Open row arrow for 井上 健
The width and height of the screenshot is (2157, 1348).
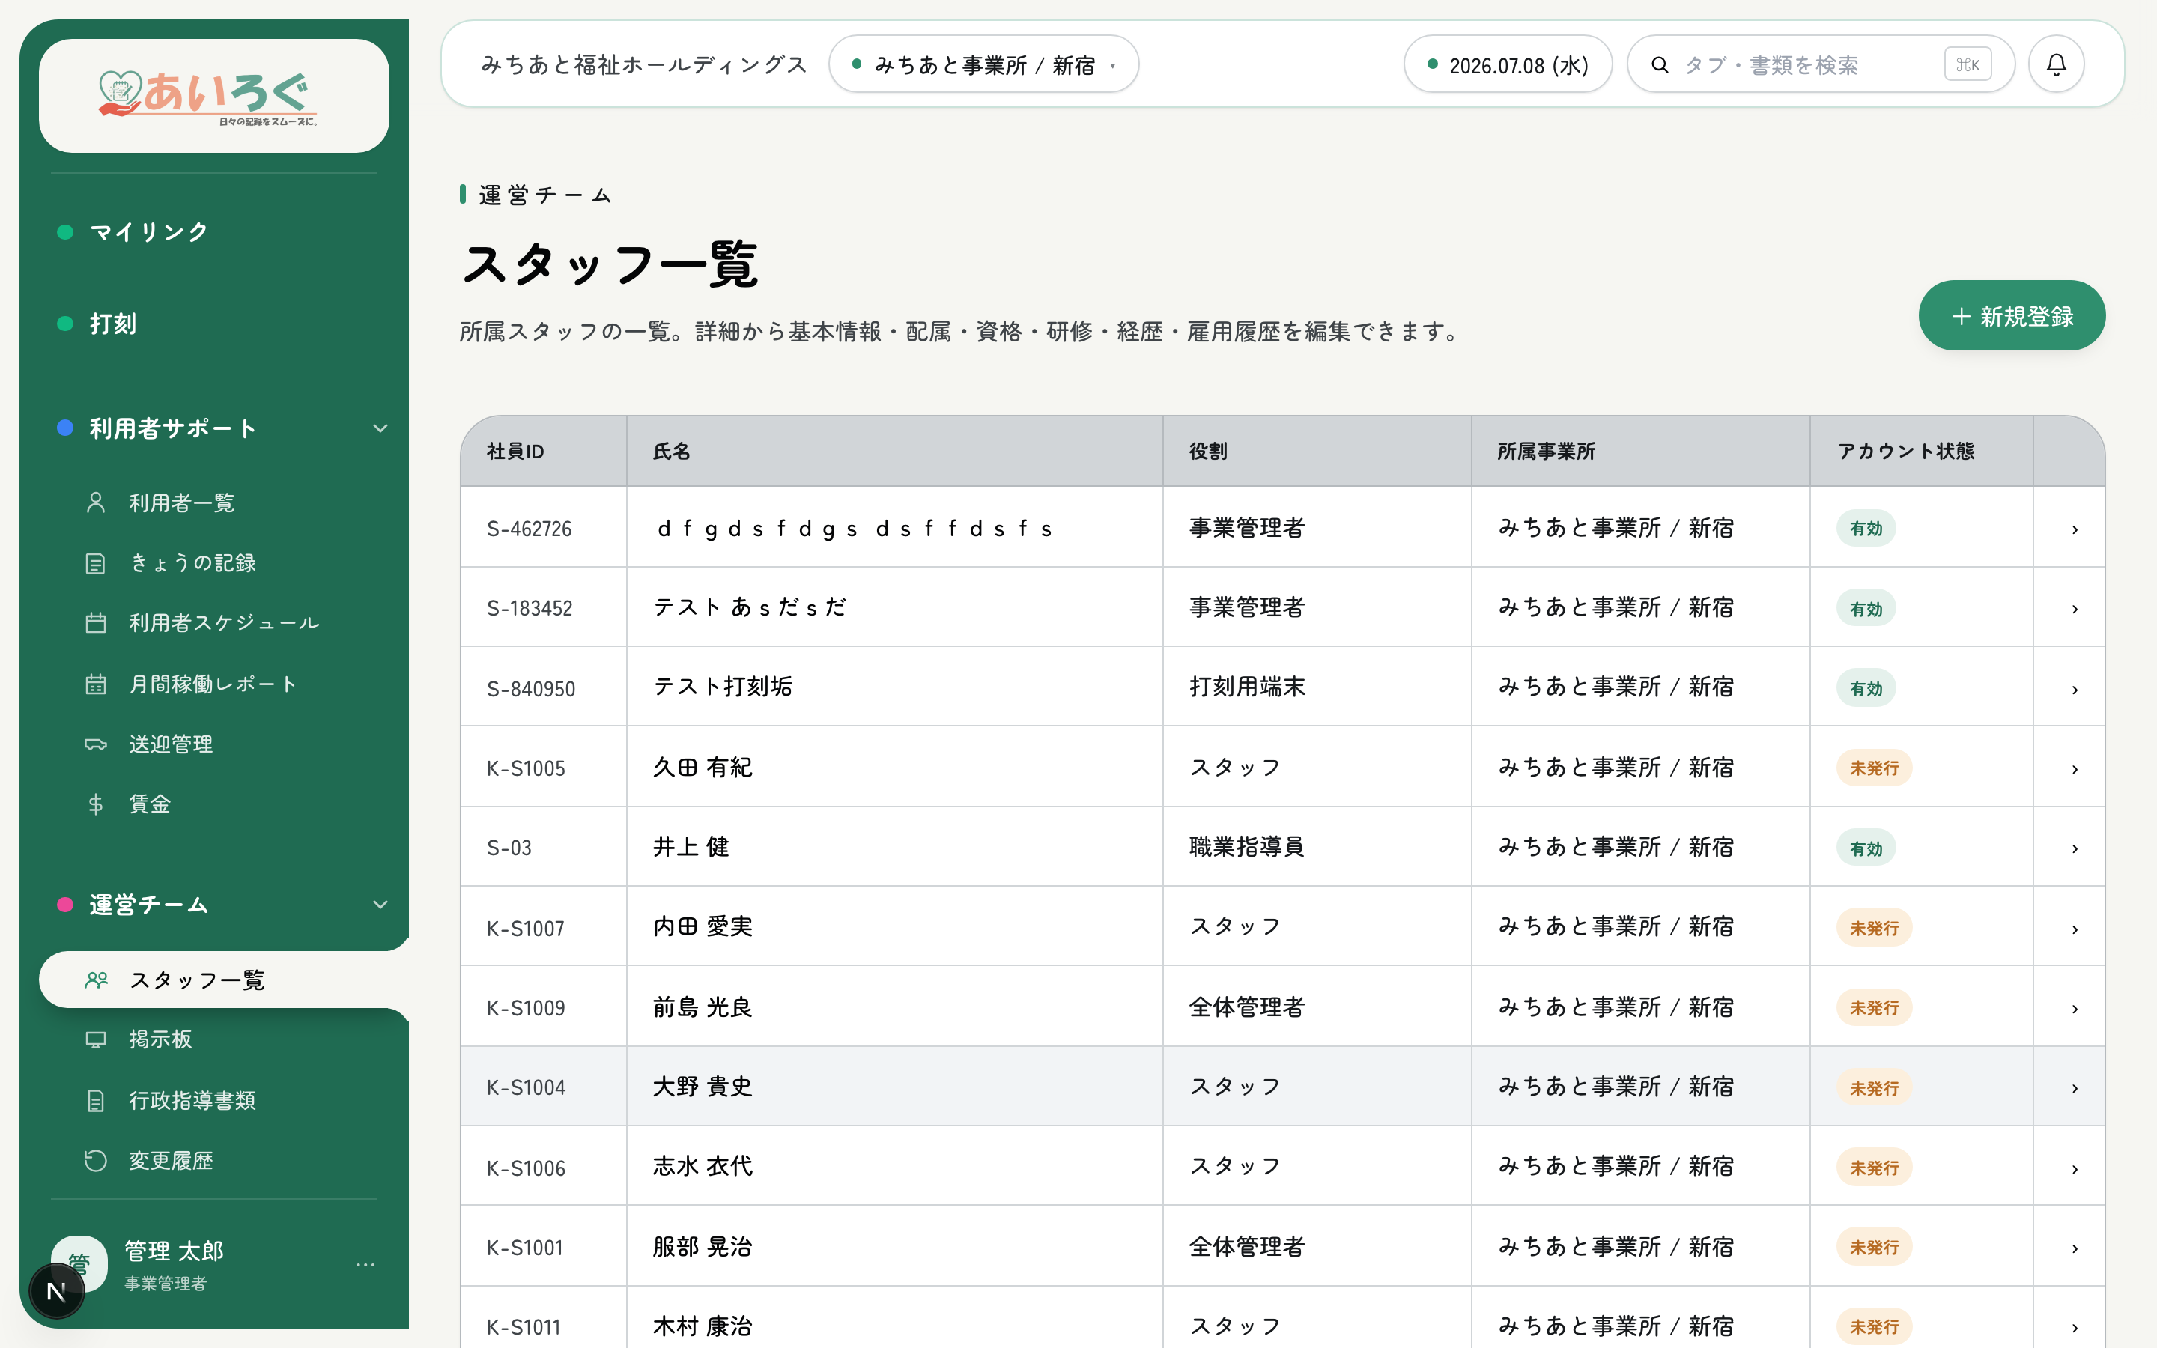coord(2075,848)
